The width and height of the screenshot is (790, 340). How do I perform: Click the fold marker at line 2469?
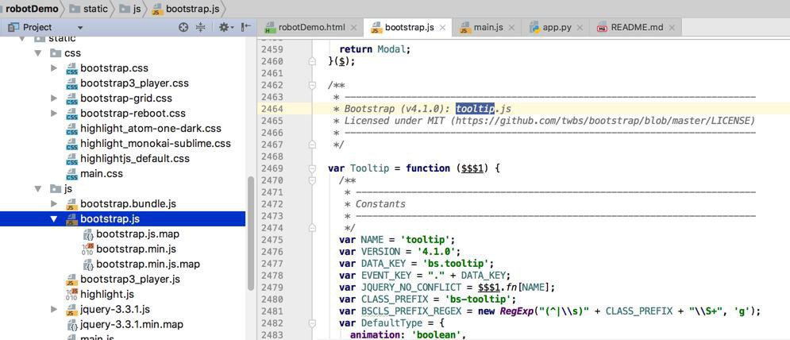point(312,168)
